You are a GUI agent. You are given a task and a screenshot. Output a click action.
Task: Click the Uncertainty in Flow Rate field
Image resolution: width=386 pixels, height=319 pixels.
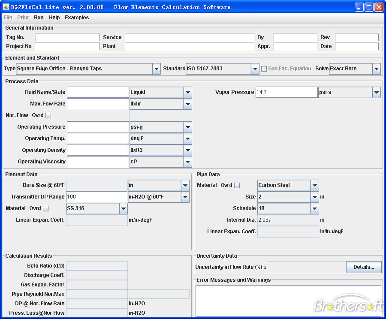307,267
